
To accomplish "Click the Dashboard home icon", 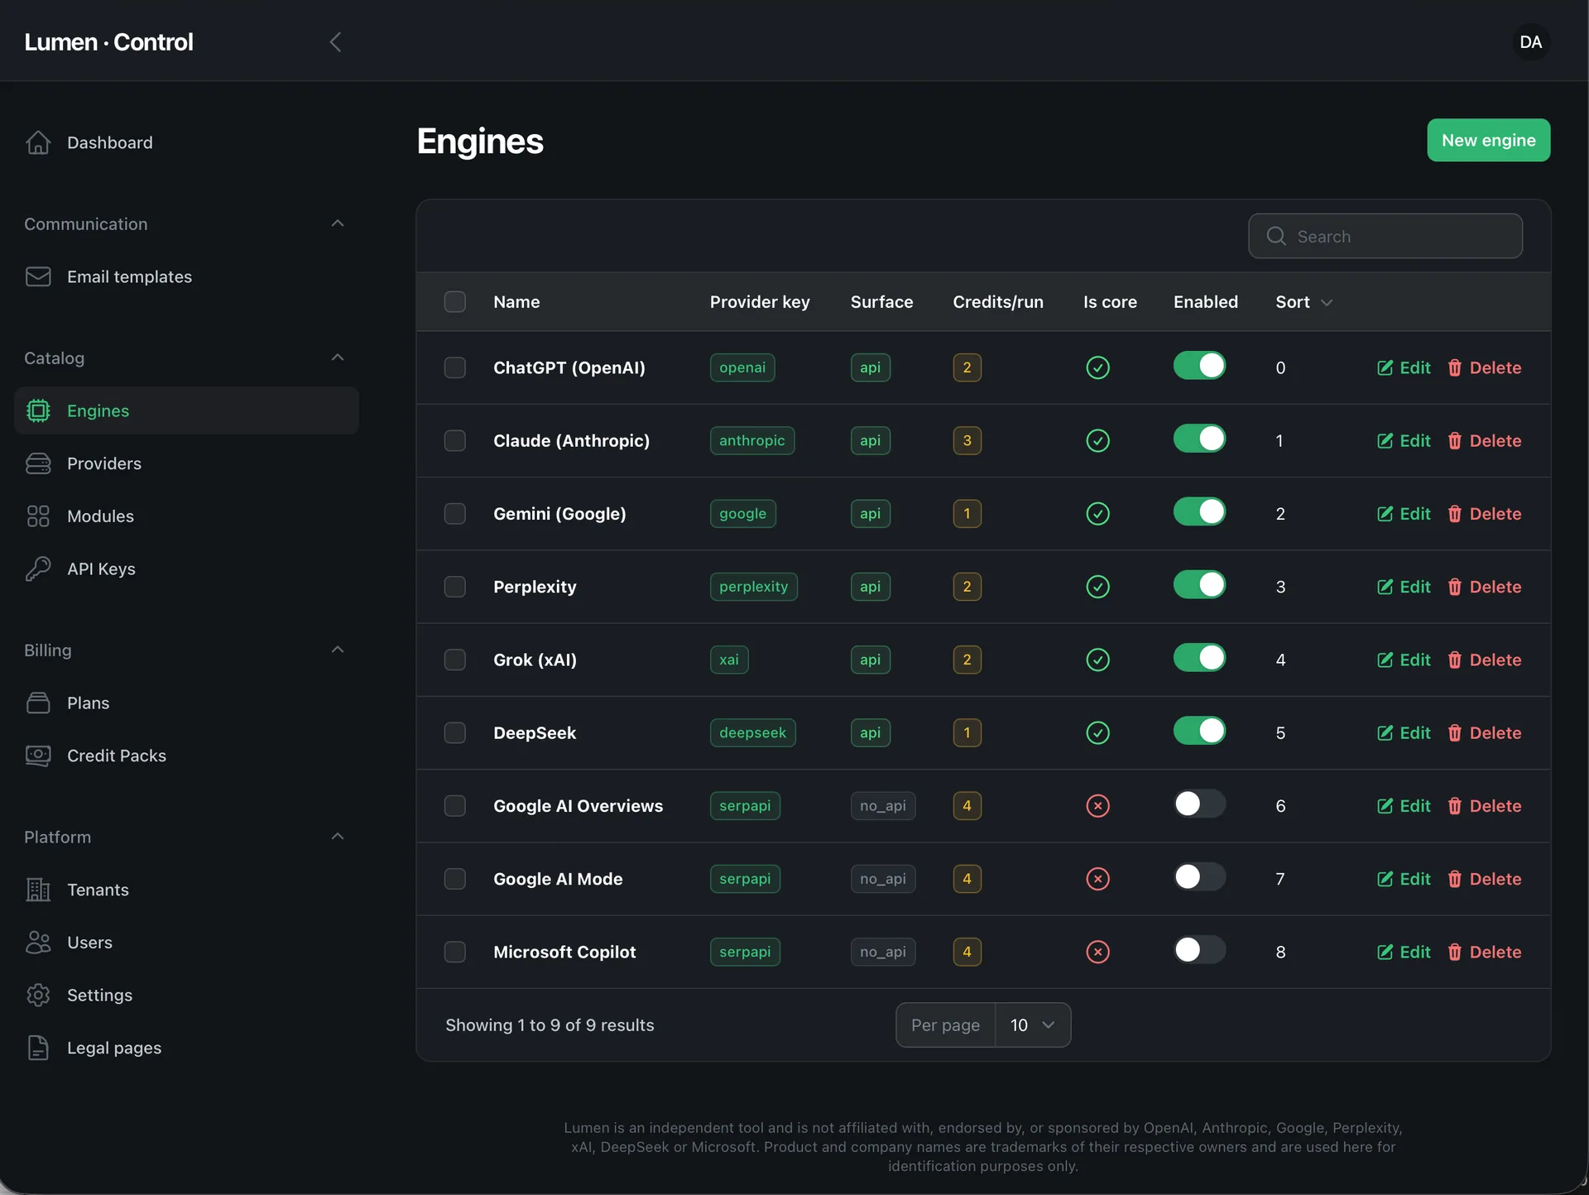I will (38, 142).
